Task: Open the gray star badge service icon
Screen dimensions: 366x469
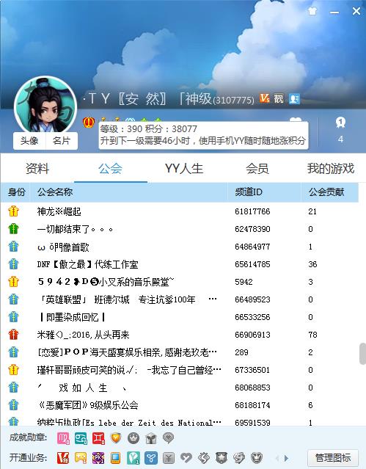Action: point(222,458)
